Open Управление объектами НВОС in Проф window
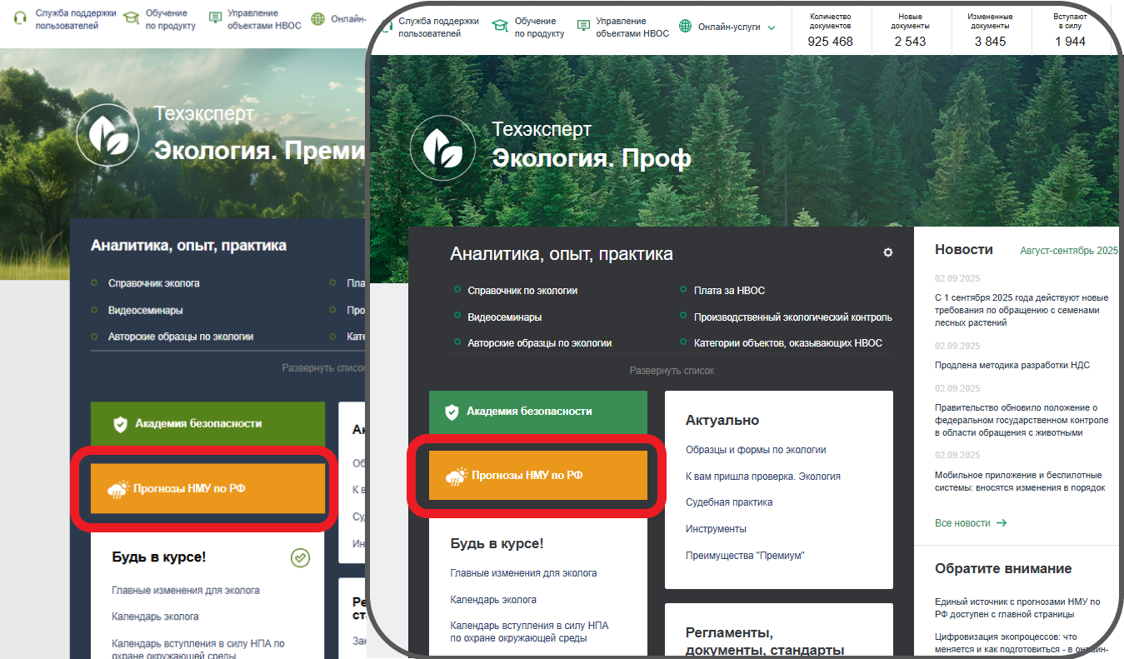This screenshot has height=659, width=1124. pos(632,27)
